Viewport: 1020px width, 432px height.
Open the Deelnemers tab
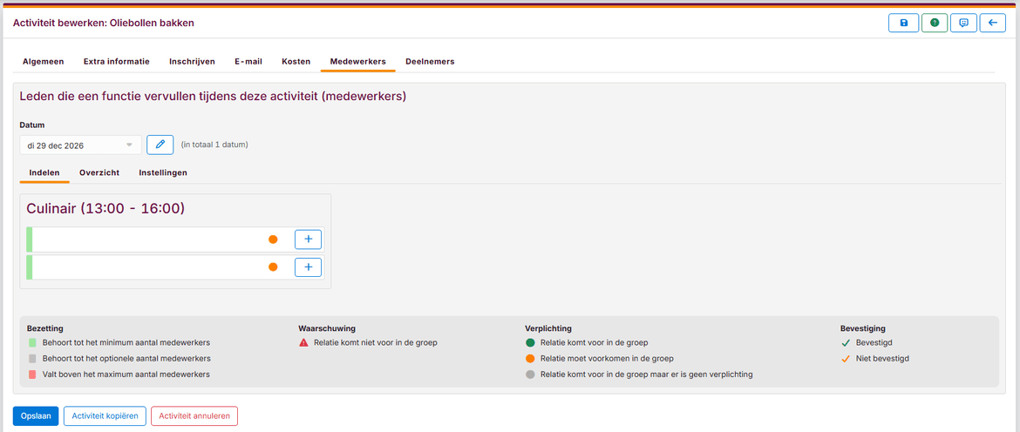click(430, 62)
